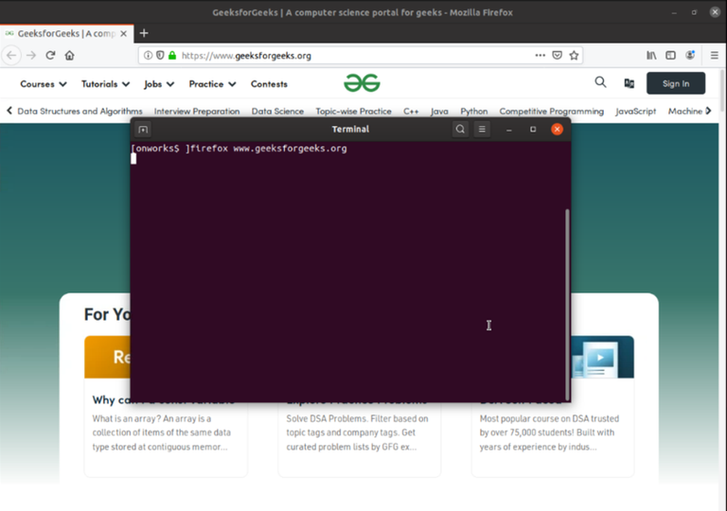
Task: Show Firefox sidebars icon
Action: tap(670, 56)
